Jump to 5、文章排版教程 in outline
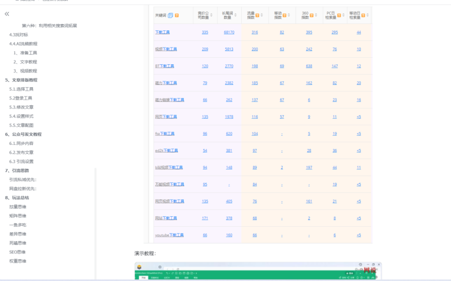 pyautogui.click(x=21, y=80)
